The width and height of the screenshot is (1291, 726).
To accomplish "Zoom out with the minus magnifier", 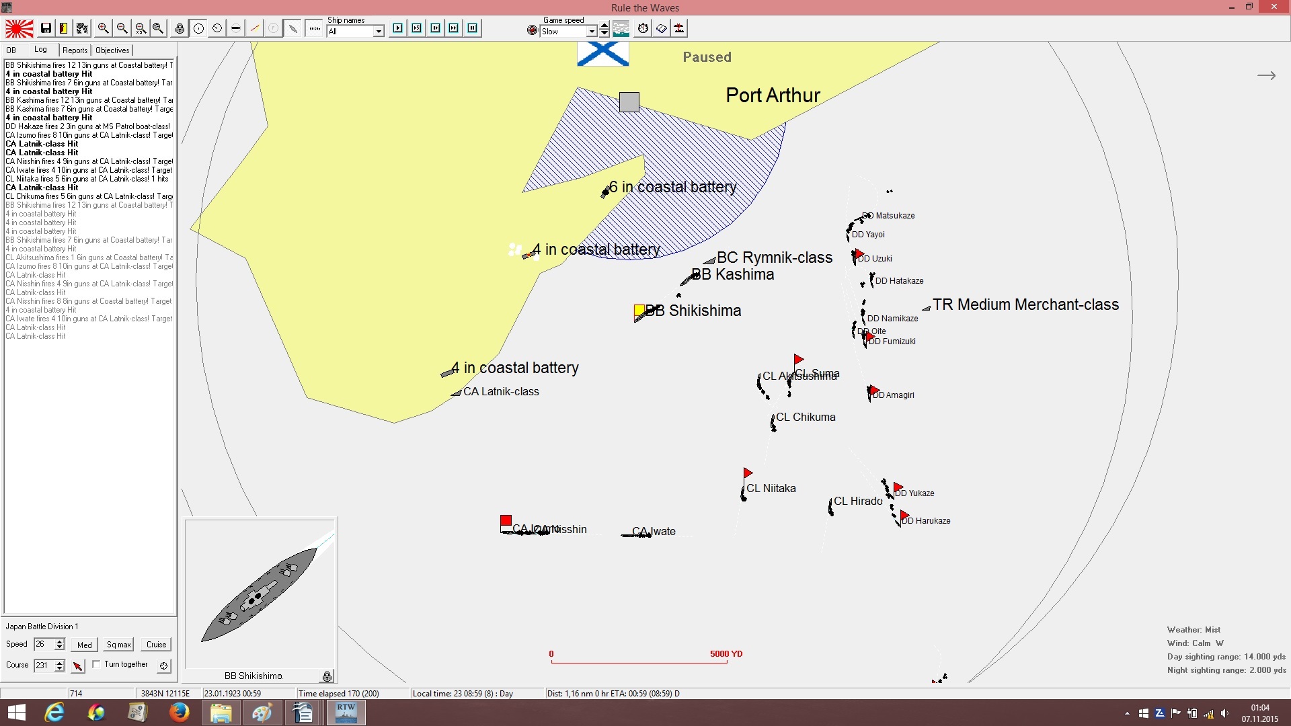I will point(122,28).
